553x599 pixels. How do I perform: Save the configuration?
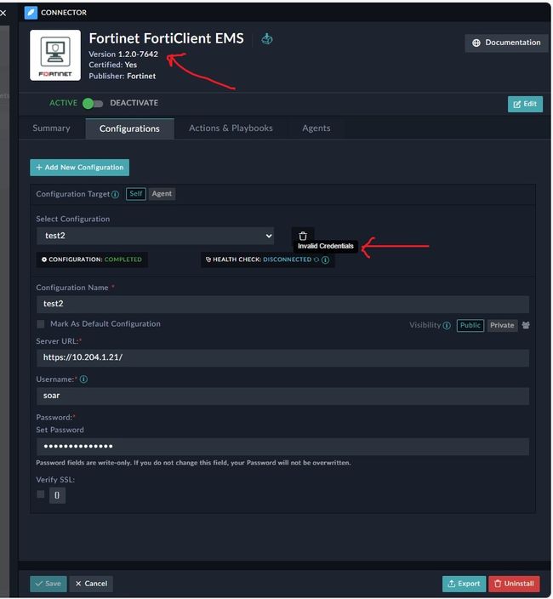tap(48, 584)
